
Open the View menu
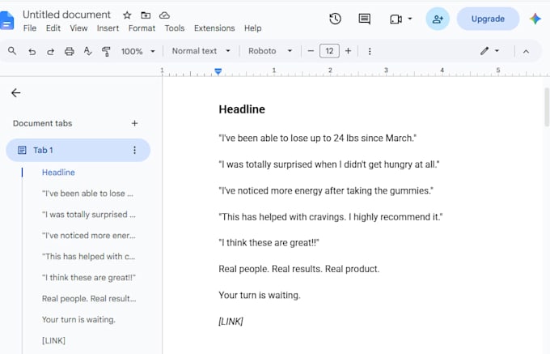(78, 28)
